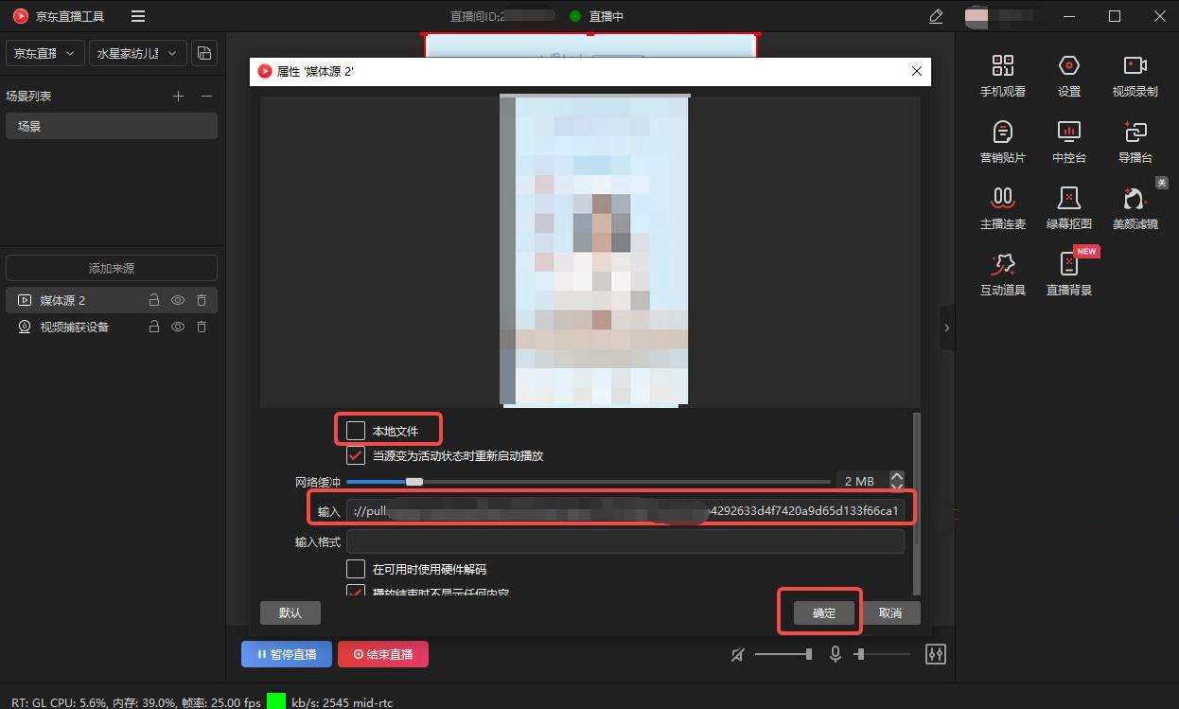
Task: Open 主播连麦 host co-stream tool
Action: [x=1003, y=208]
